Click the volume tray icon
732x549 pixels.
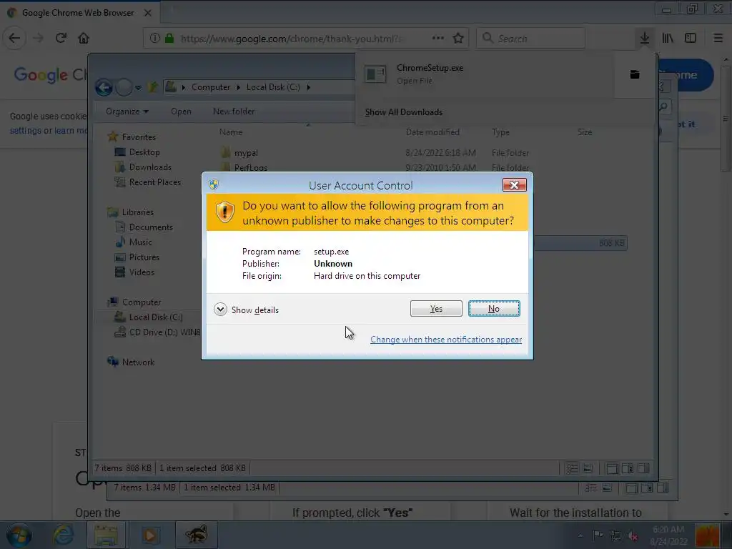pos(633,535)
